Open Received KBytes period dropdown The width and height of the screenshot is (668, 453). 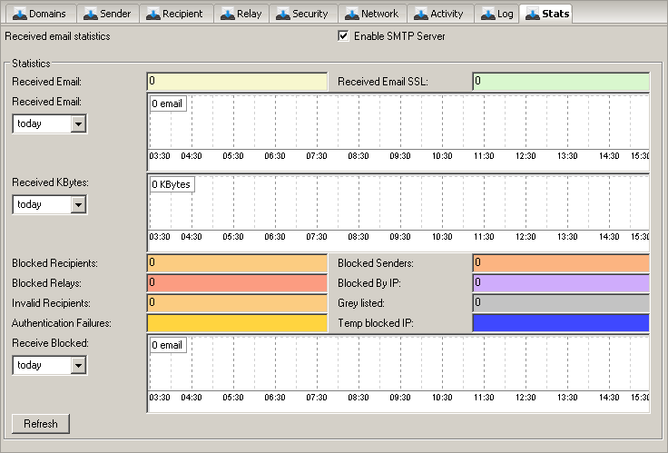(x=78, y=204)
